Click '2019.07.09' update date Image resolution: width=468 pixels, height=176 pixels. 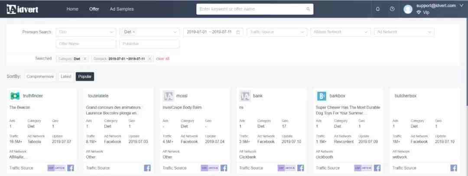tap(368, 142)
